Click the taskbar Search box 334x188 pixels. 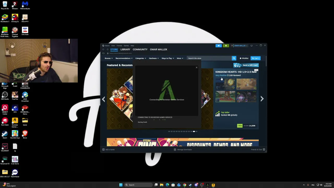coord(138,185)
